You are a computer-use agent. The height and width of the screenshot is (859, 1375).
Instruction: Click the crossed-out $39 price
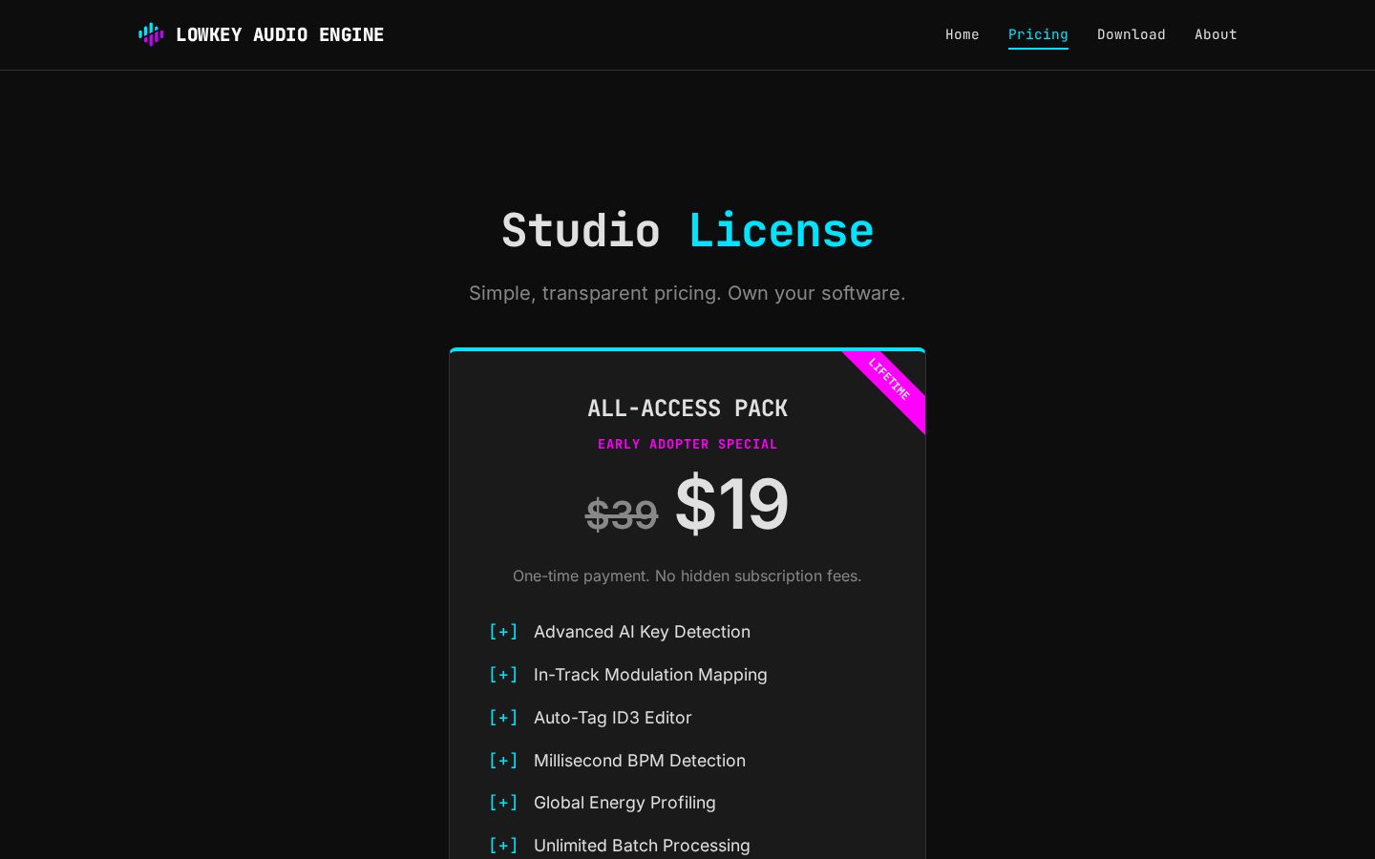[x=622, y=514]
